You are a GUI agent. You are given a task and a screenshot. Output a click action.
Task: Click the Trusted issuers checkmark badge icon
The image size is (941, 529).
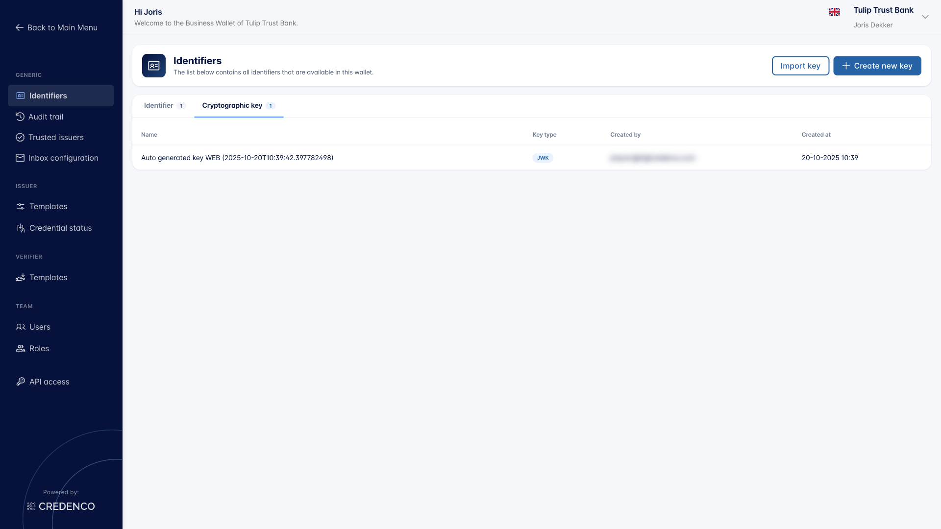pos(20,138)
